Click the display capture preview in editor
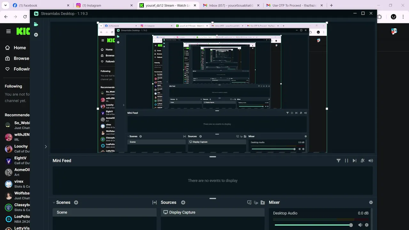 [x=212, y=88]
